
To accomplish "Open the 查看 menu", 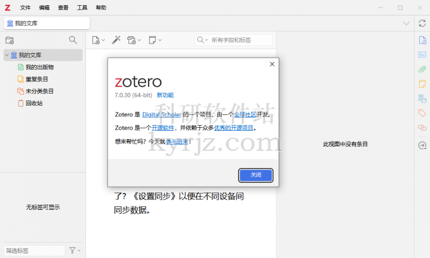I will (63, 7).
